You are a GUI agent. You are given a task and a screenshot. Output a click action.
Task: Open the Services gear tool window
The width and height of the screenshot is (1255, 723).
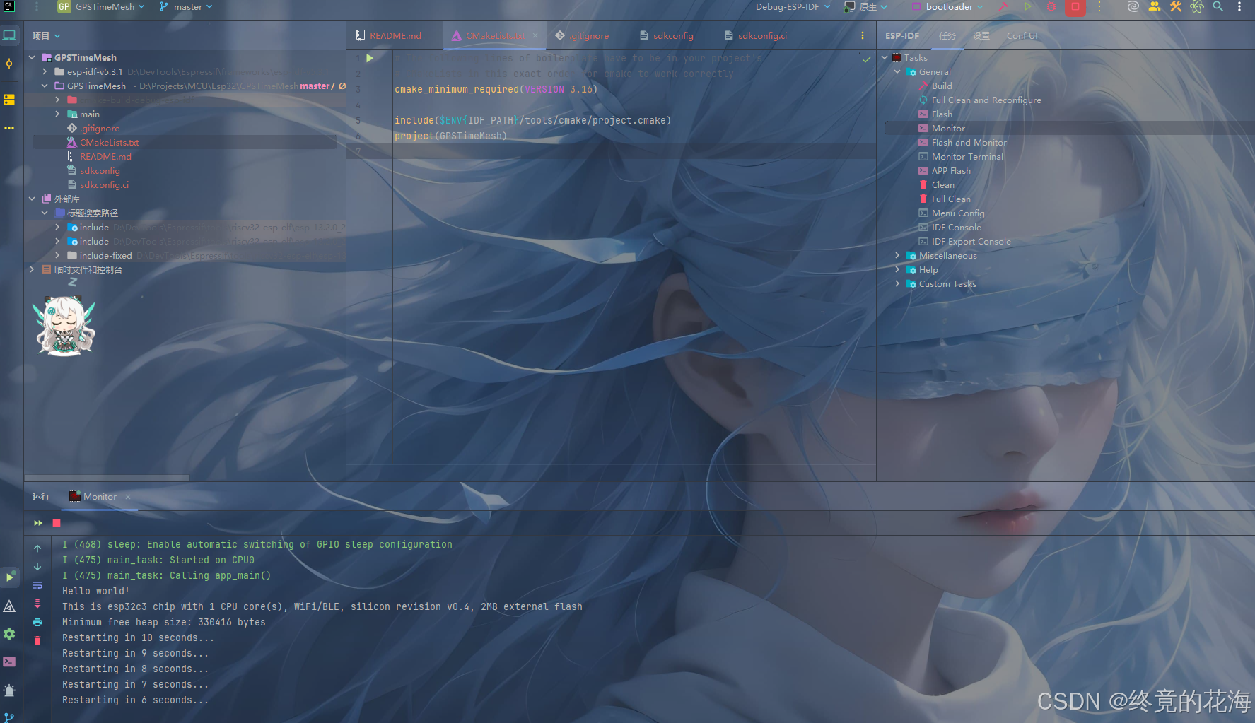9,634
